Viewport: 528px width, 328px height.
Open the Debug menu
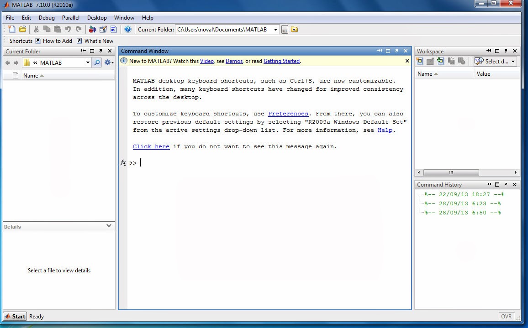[47, 18]
